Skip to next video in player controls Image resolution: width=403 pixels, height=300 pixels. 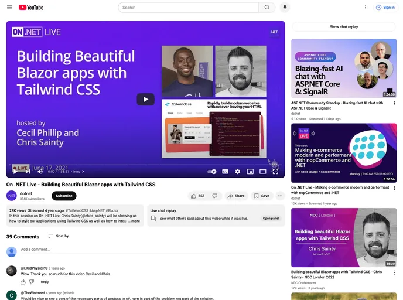28,172
